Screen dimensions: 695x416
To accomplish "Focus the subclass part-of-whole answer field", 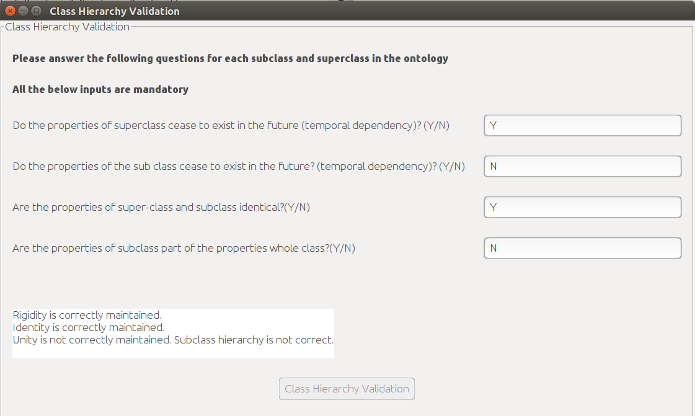I will pos(582,248).
